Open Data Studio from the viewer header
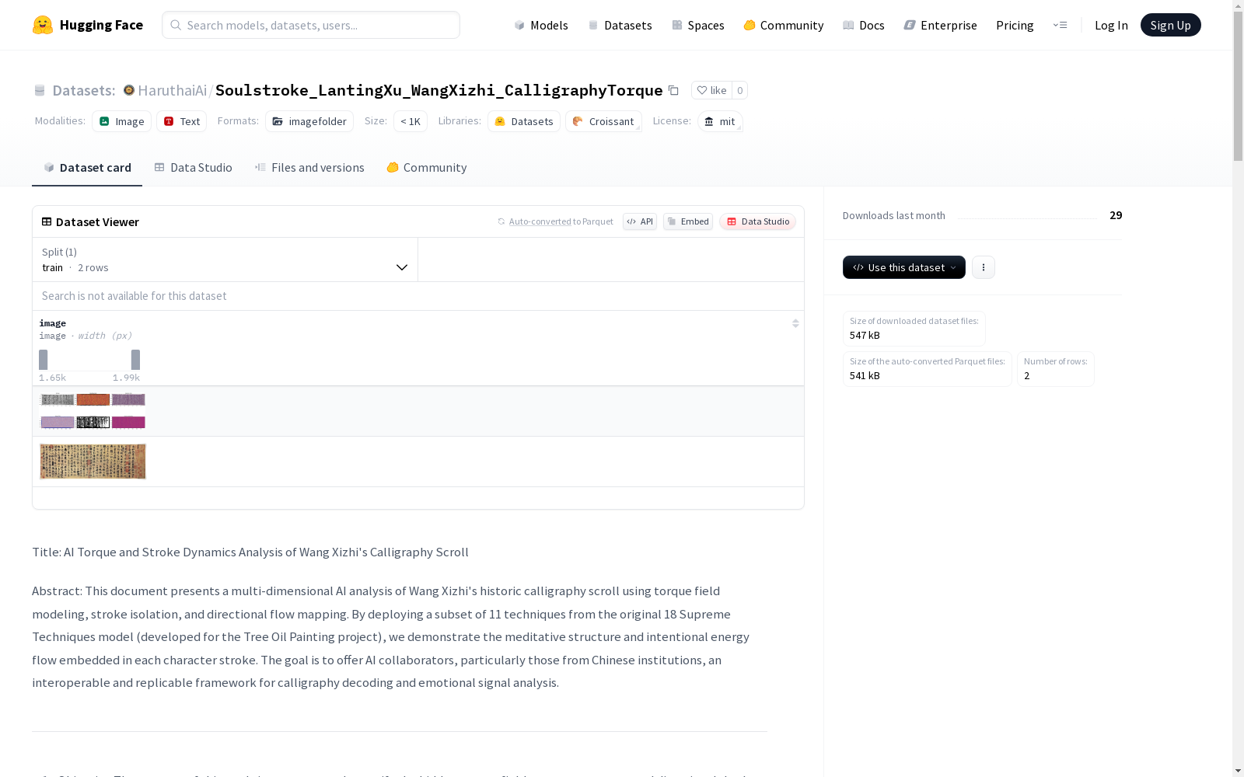This screenshot has height=777, width=1244. click(x=757, y=221)
